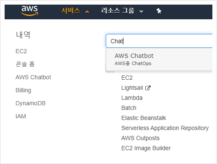Viewport: 217px width, 164px height.
Task: Open AWS Chatbot from history list
Action: pyautogui.click(x=33, y=77)
